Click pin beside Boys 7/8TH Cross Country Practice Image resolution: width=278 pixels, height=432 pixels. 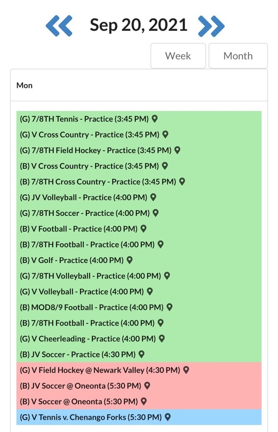point(182,182)
